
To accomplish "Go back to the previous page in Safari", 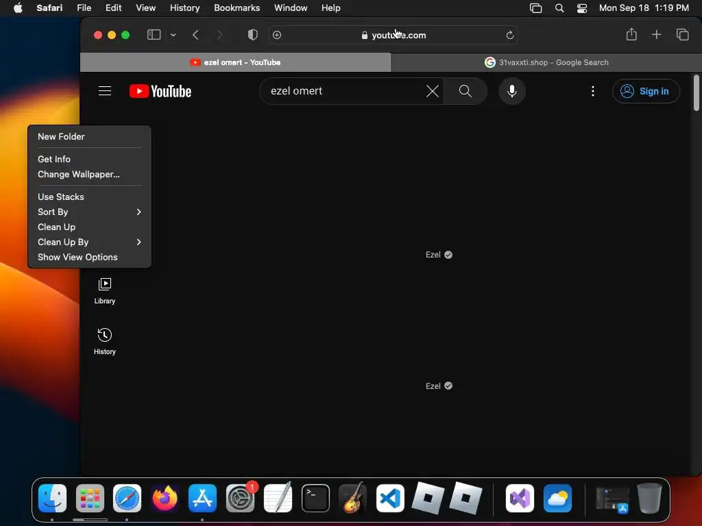I will pos(195,35).
